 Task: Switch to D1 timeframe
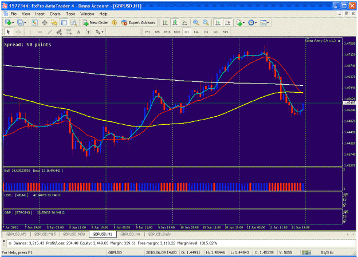(x=206, y=32)
